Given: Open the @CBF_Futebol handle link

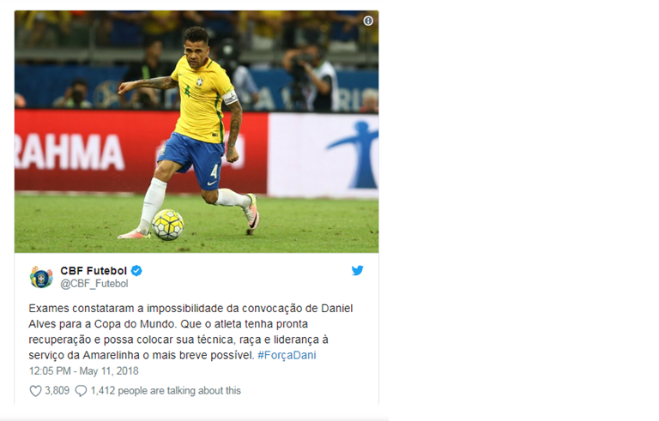Looking at the screenshot, I should coord(94,284).
